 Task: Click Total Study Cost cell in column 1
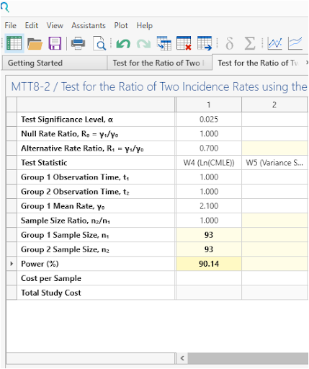tap(209, 293)
